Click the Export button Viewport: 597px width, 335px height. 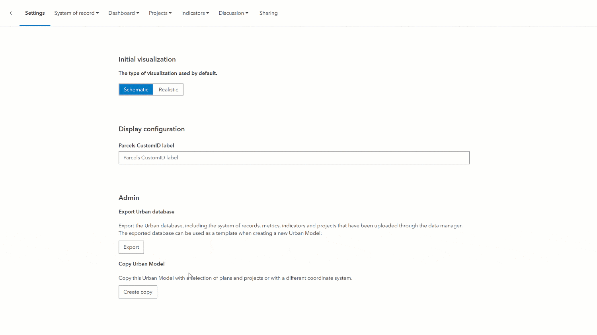point(131,247)
